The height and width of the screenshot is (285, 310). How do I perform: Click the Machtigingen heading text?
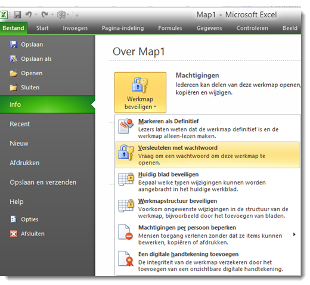coord(197,76)
